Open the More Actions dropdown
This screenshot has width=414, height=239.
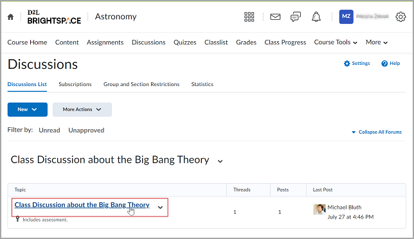(x=82, y=109)
